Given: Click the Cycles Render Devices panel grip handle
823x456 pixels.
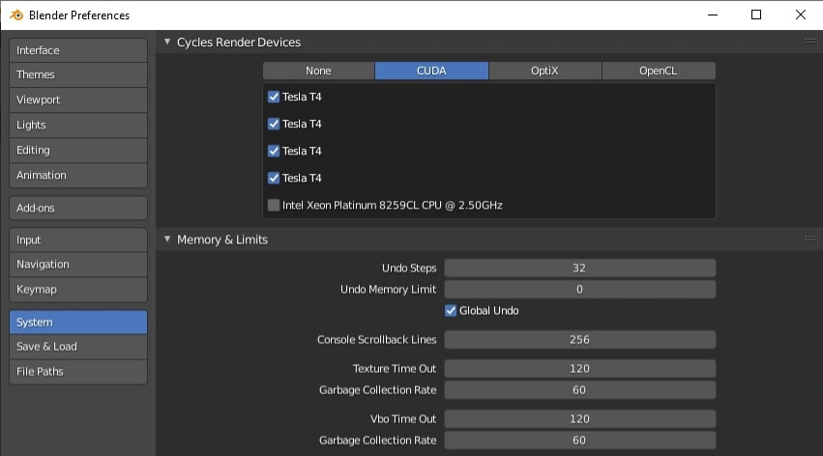Looking at the screenshot, I should (809, 42).
